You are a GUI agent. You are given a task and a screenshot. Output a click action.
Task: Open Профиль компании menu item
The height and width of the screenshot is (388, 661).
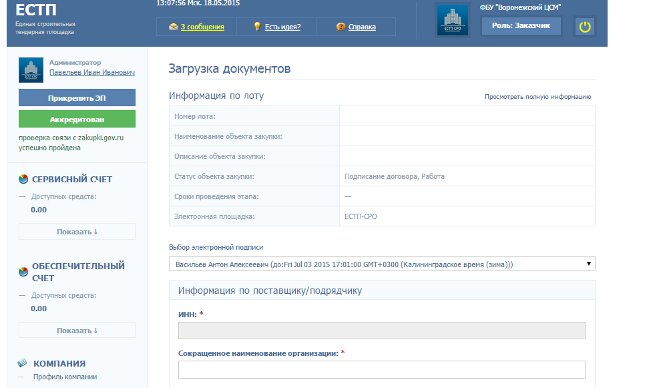tap(65, 377)
